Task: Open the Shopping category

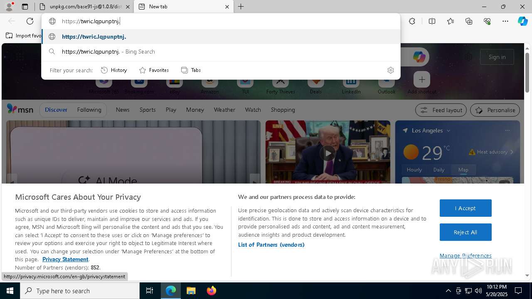Action: tap(283, 110)
